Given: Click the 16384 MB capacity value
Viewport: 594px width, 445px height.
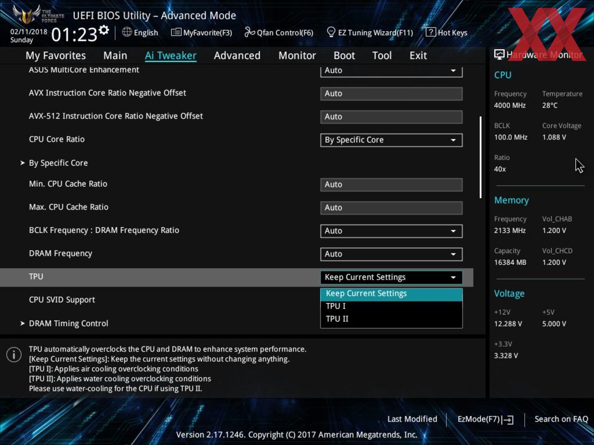Looking at the screenshot, I should click(510, 262).
